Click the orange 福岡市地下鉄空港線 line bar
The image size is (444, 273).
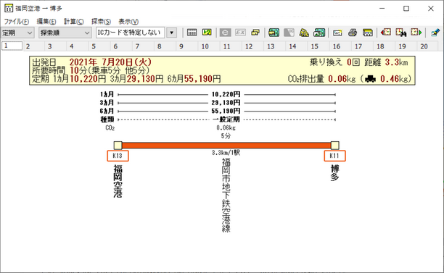click(x=226, y=146)
